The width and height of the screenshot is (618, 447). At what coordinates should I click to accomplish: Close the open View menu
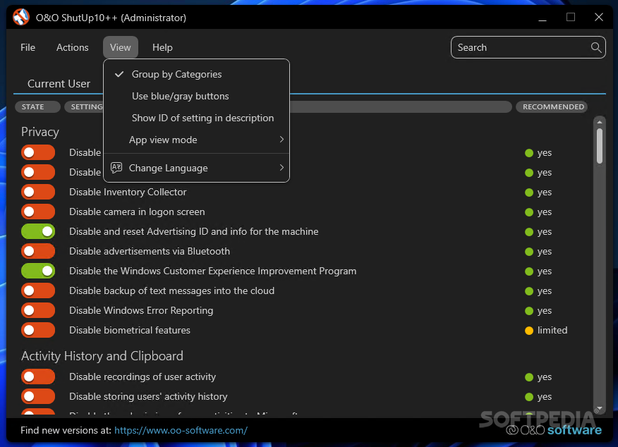[x=120, y=48]
